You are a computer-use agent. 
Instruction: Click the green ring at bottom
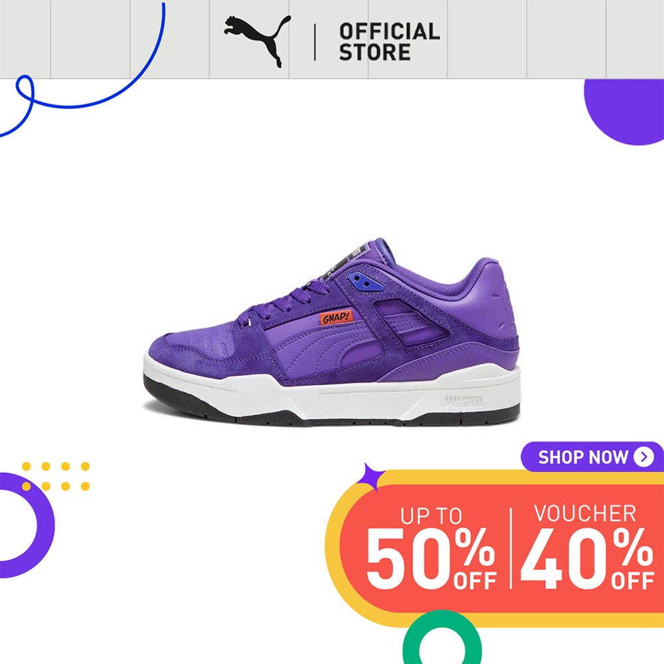pyautogui.click(x=442, y=639)
